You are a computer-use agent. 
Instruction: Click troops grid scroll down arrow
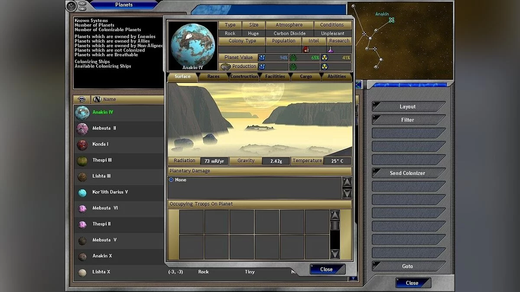pyautogui.click(x=335, y=253)
